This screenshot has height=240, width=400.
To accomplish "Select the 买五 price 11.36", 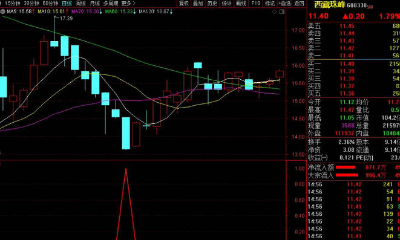I will point(347,93).
